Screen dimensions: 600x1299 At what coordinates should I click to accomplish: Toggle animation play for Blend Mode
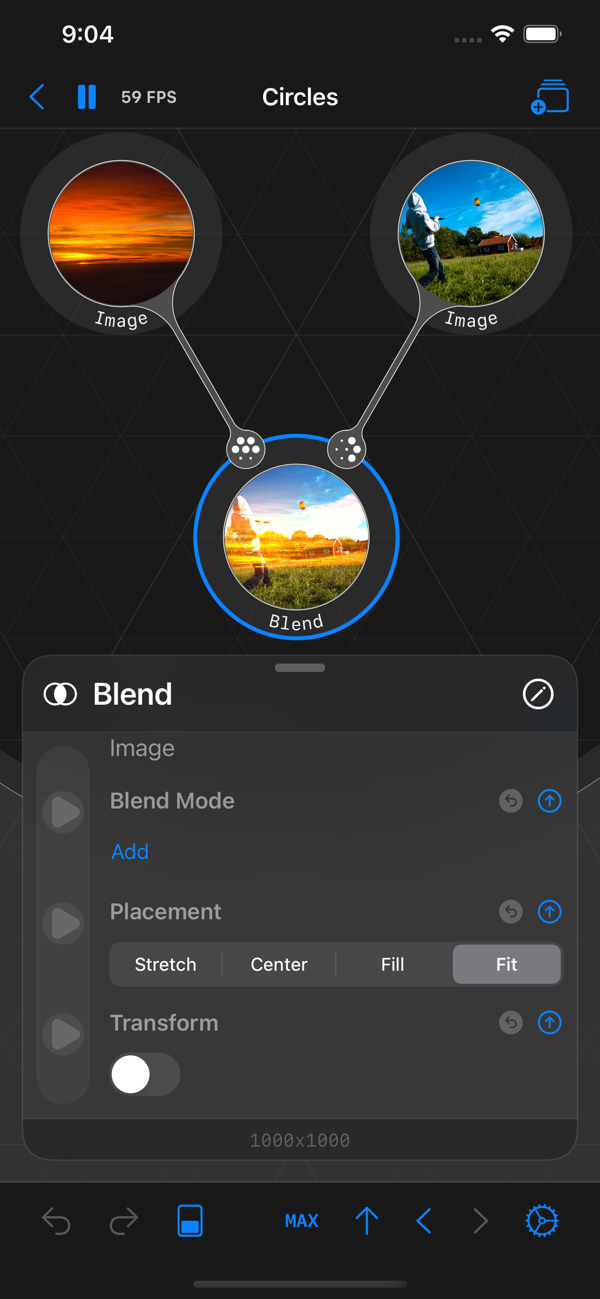[64, 812]
